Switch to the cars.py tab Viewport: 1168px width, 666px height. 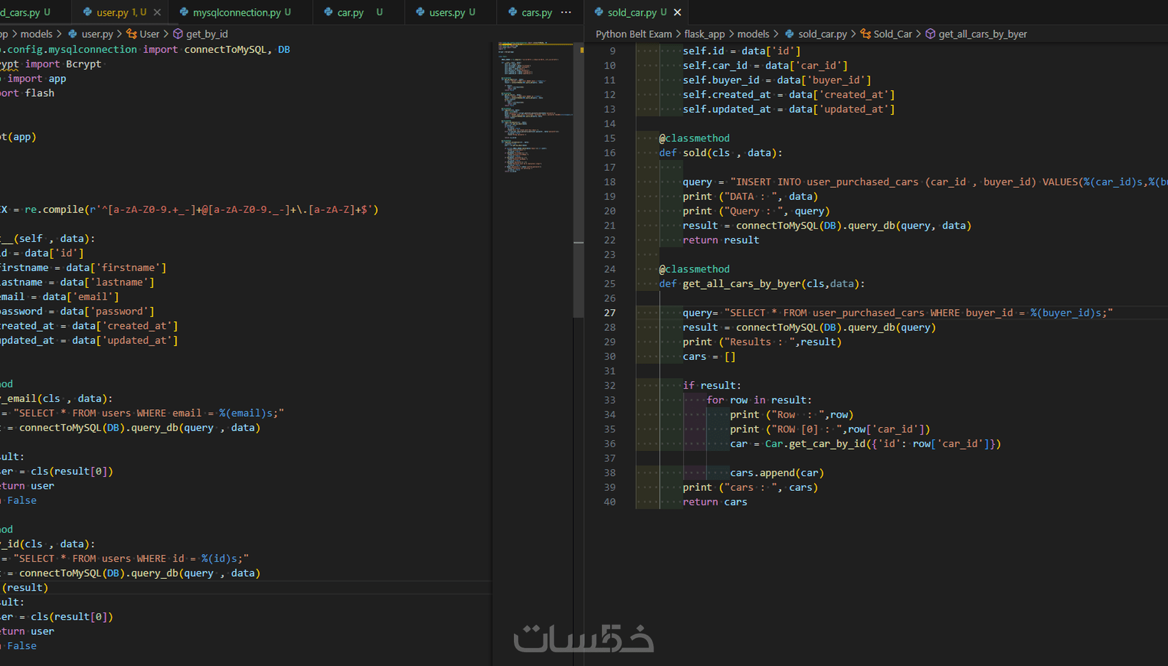(536, 12)
